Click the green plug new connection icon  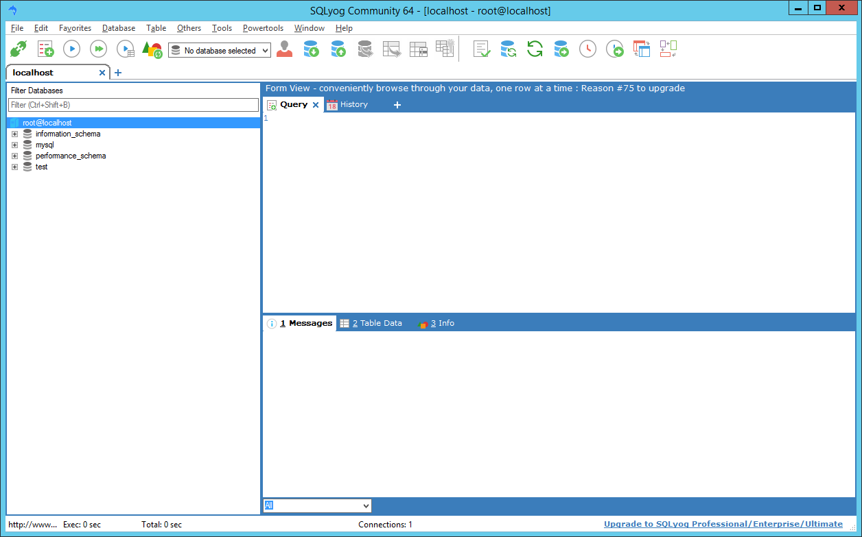tap(18, 49)
